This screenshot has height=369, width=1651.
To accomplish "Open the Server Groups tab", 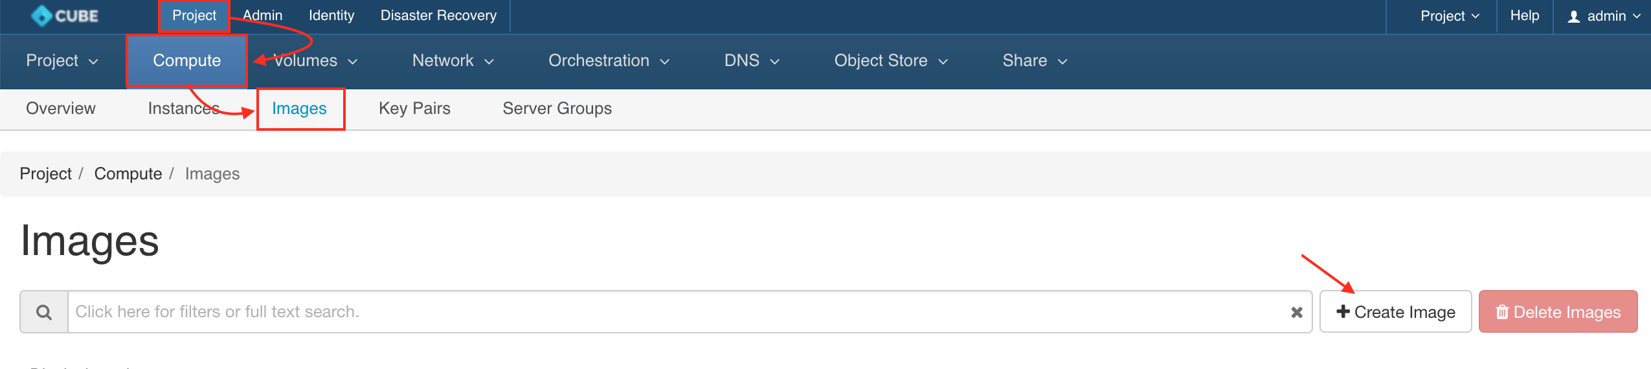I will point(557,109).
